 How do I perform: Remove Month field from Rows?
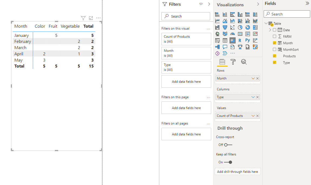[x=257, y=78]
